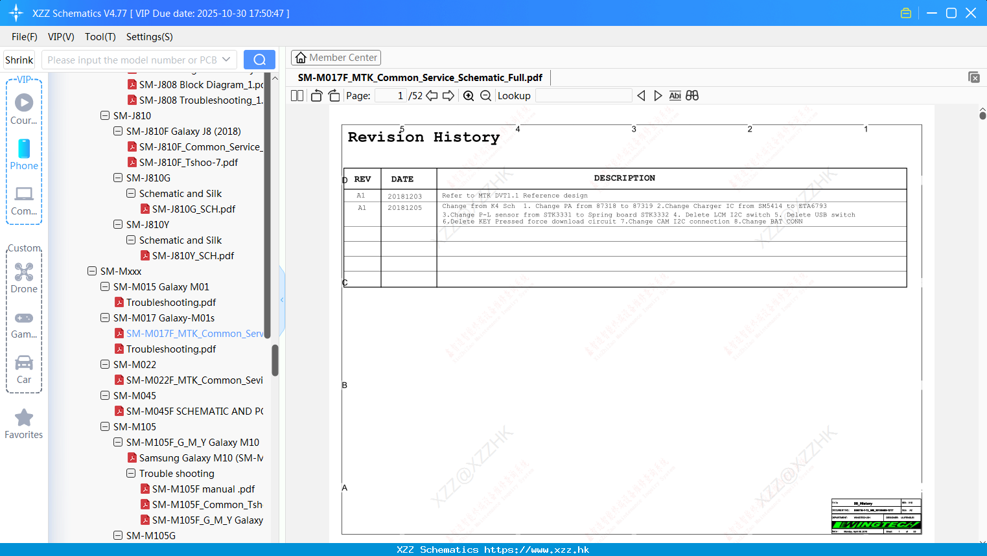
Task: Click the tree panel vertical scrollbar thumb
Action: (275, 360)
